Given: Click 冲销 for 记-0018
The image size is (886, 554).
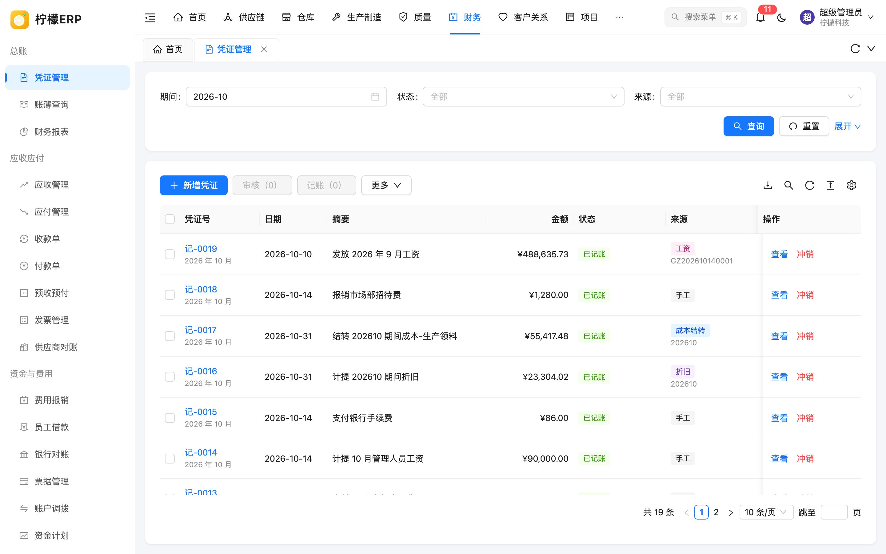Looking at the screenshot, I should (x=805, y=295).
